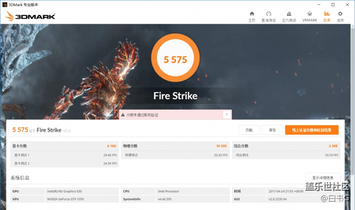Click the warning triangle icon
Viewport: 355px width, 210px height.
click(x=123, y=115)
